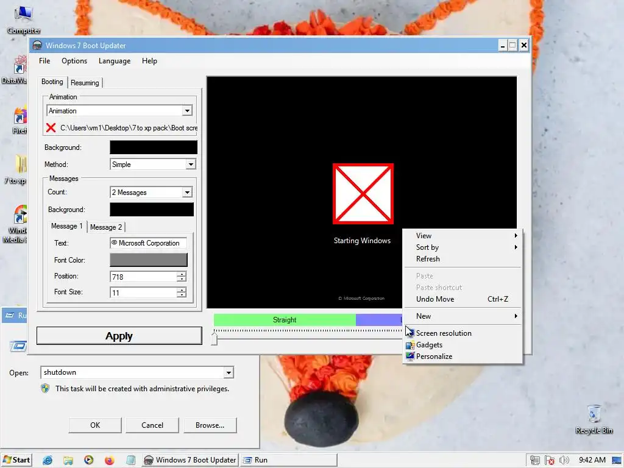Click the Font Size value field
The image size is (624, 468).
(x=143, y=292)
